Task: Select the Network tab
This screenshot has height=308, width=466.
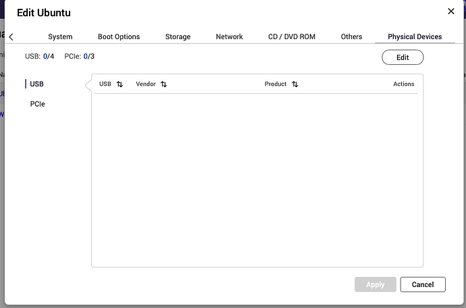Action: click(229, 36)
